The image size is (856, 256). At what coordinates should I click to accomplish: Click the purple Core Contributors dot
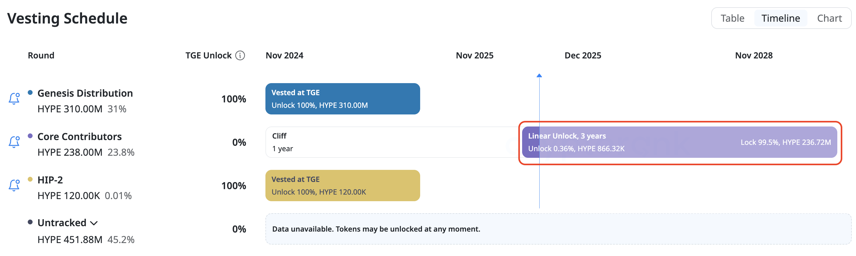(30, 136)
